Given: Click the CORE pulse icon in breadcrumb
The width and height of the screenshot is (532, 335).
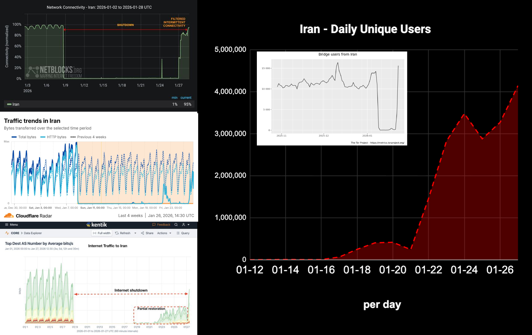Looking at the screenshot, I should coord(7,233).
